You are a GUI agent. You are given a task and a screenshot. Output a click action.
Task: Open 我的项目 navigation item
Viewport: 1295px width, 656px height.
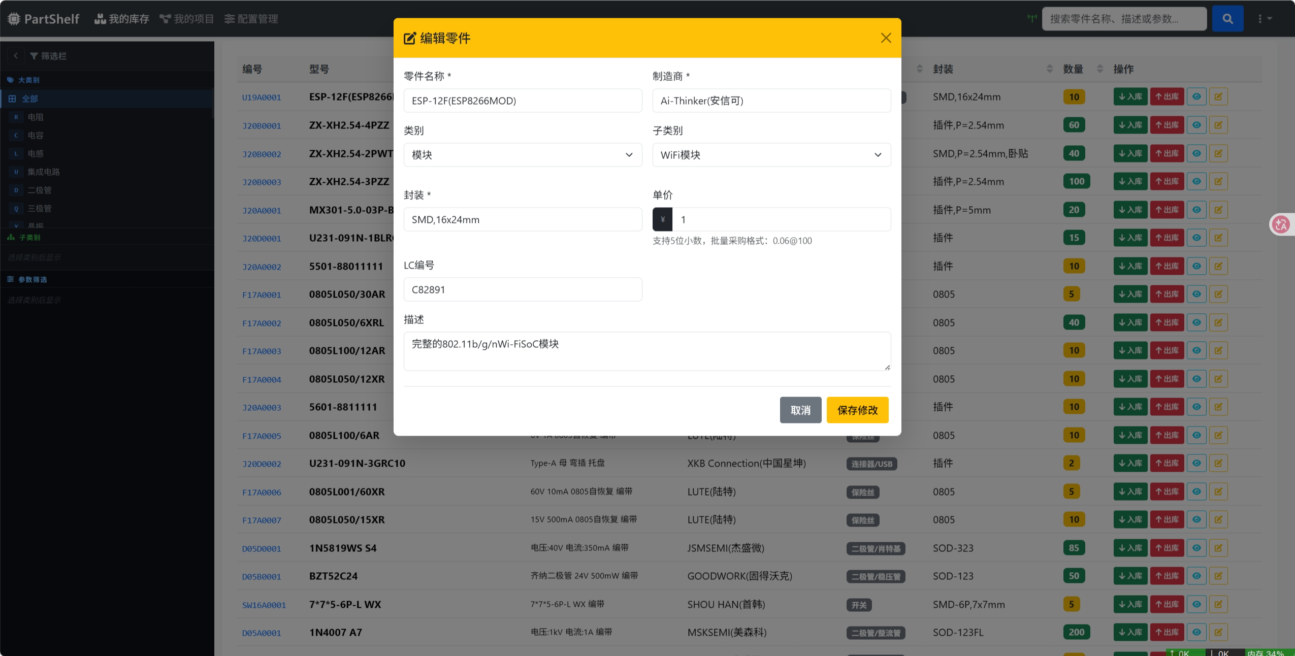[x=186, y=19]
